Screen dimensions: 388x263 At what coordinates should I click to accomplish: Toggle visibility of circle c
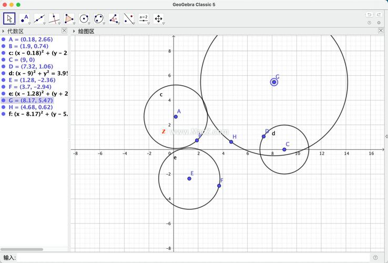tap(4, 53)
